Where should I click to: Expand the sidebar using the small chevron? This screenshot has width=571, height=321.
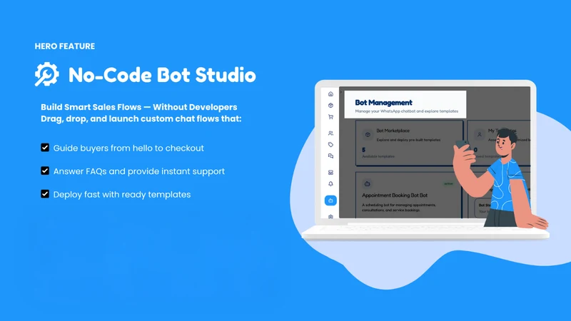point(341,92)
